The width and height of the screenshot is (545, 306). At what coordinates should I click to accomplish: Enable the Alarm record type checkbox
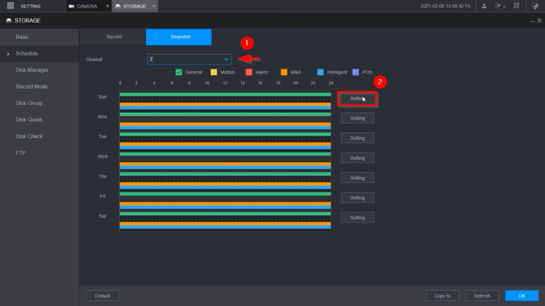[x=249, y=72]
